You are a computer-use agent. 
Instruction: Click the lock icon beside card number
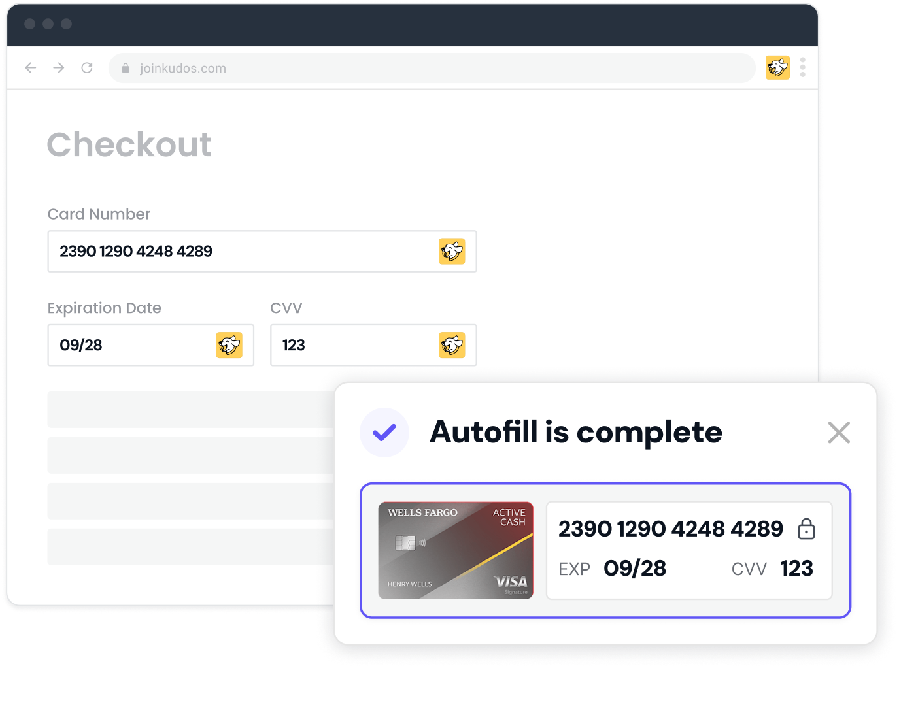[807, 529]
